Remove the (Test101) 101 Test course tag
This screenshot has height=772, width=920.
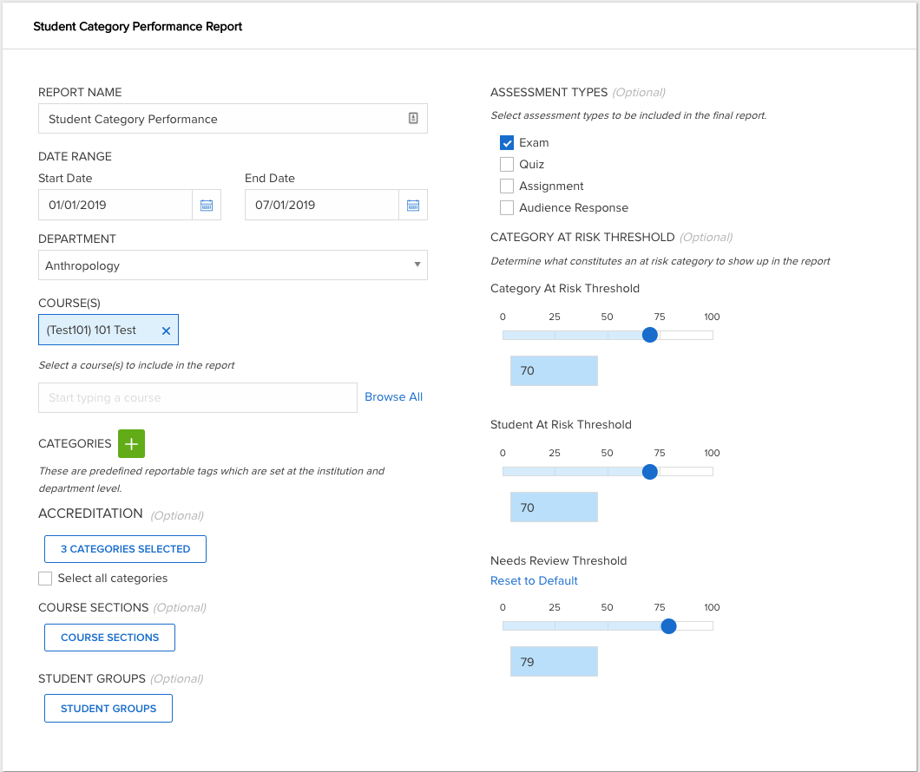pyautogui.click(x=166, y=330)
